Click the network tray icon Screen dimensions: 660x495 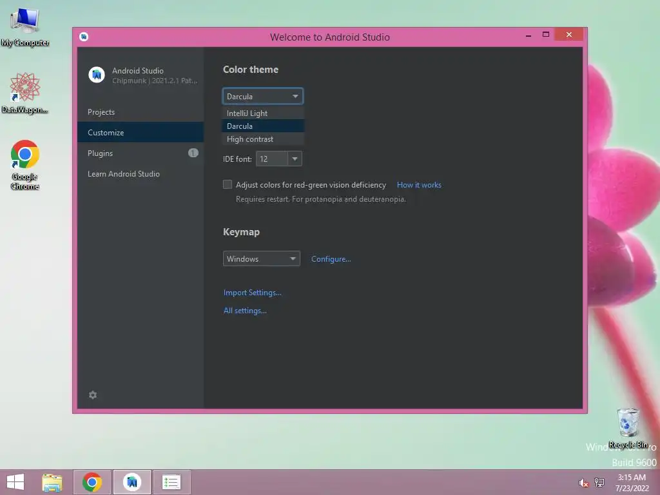pyautogui.click(x=599, y=482)
